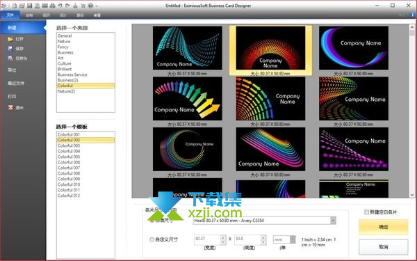Increase width value with stepper up arrow

tap(223, 237)
